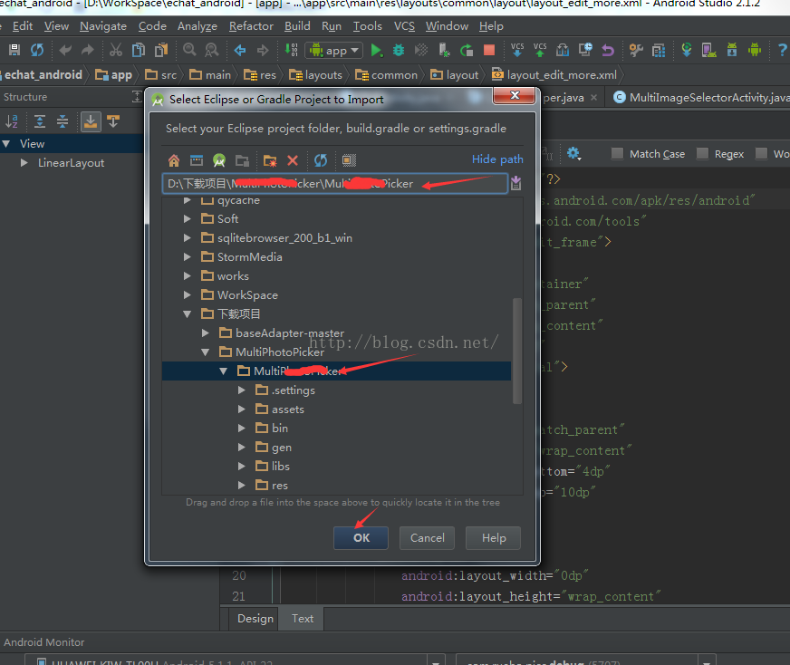
Task: Click the green Run app icon
Action: (x=376, y=50)
